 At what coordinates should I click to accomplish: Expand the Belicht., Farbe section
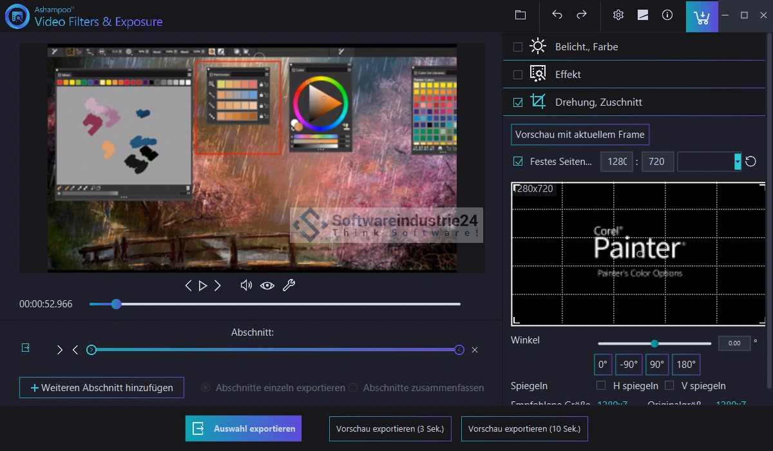coord(586,47)
